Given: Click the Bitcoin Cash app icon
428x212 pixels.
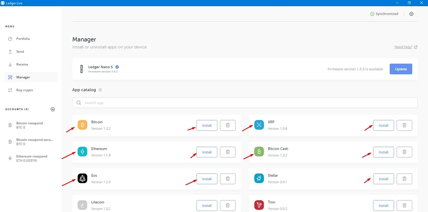Looking at the screenshot, I should pos(259,152).
